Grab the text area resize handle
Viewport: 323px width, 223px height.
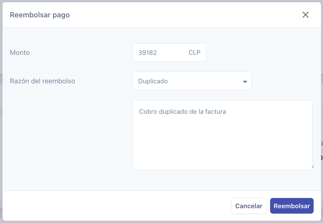[312, 167]
